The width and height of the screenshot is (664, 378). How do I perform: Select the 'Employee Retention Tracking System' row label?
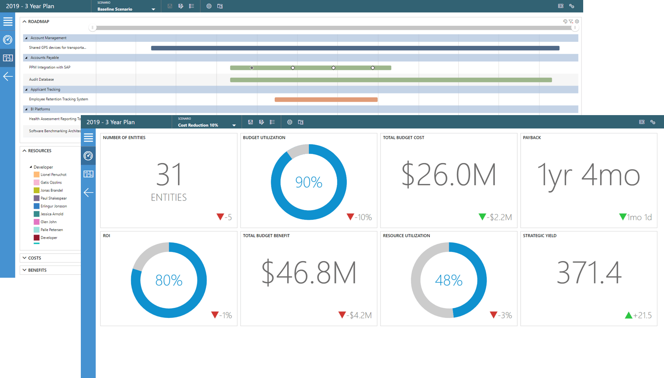59,99
